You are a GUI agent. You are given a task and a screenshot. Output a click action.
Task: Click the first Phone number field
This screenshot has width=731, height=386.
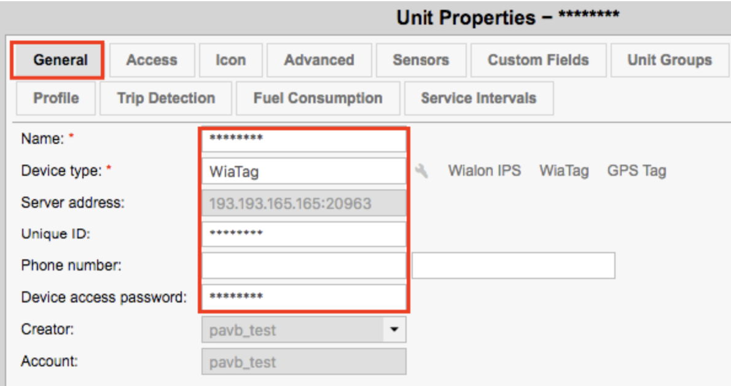pos(304,266)
